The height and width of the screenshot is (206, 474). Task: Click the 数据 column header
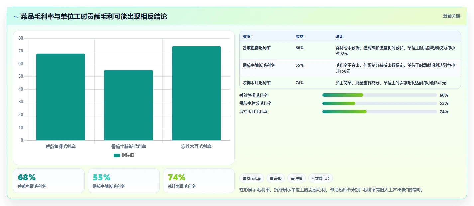299,37
